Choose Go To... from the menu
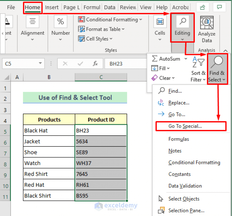 (x=177, y=114)
